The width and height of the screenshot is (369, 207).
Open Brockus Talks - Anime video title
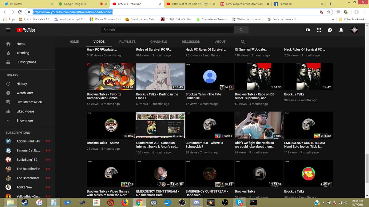coord(103,143)
